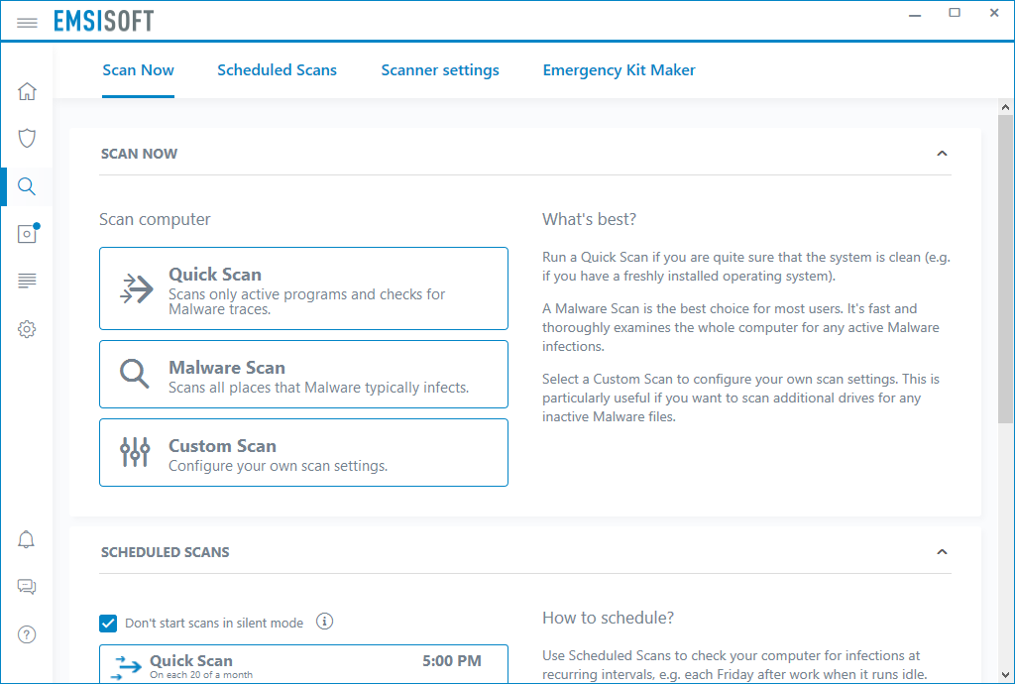Collapse the SCHEDULED SCANS section

942,552
